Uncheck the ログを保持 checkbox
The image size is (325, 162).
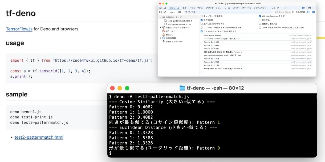pos(202,20)
